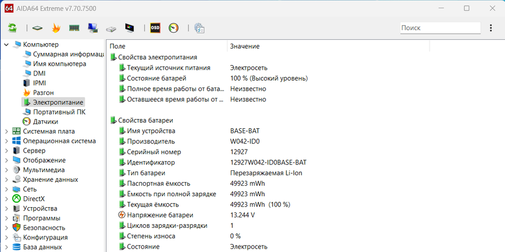The width and height of the screenshot is (505, 252).
Task: Launch the flame stability test icon
Action: tap(56, 28)
